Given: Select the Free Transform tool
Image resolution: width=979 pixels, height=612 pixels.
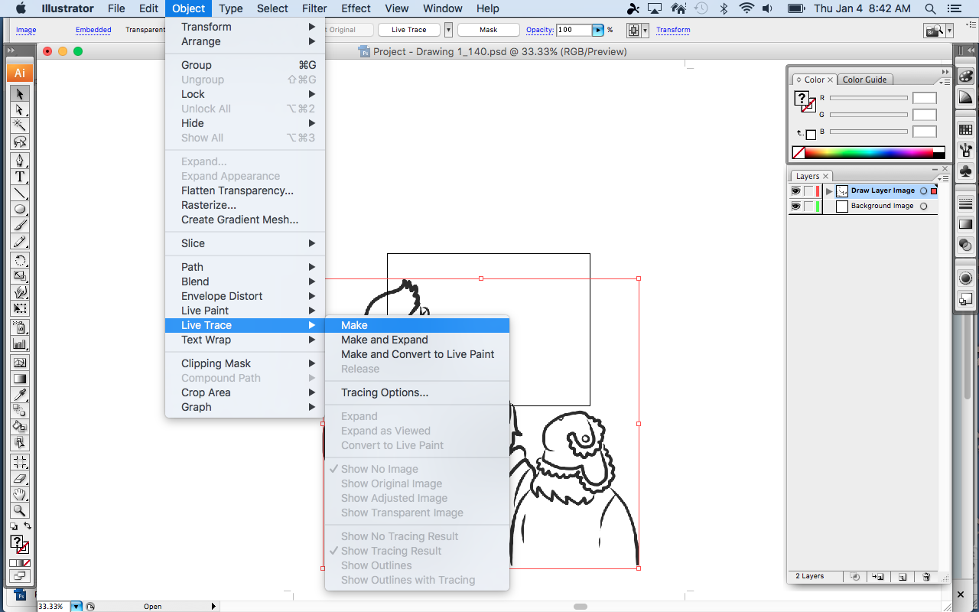Looking at the screenshot, I should [x=20, y=308].
